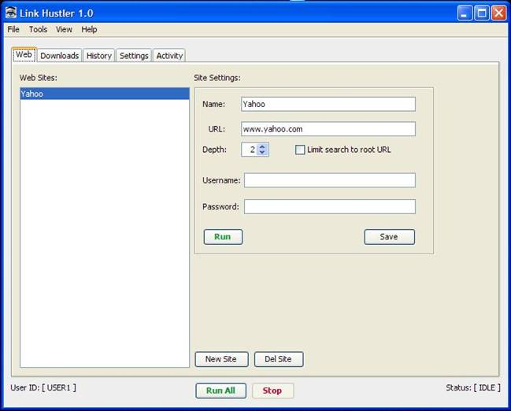Open the Help menu
Viewport: 511px width, 411px height.
pyautogui.click(x=89, y=29)
